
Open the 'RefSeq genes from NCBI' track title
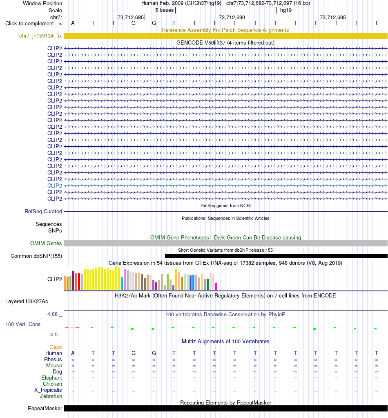[225, 206]
